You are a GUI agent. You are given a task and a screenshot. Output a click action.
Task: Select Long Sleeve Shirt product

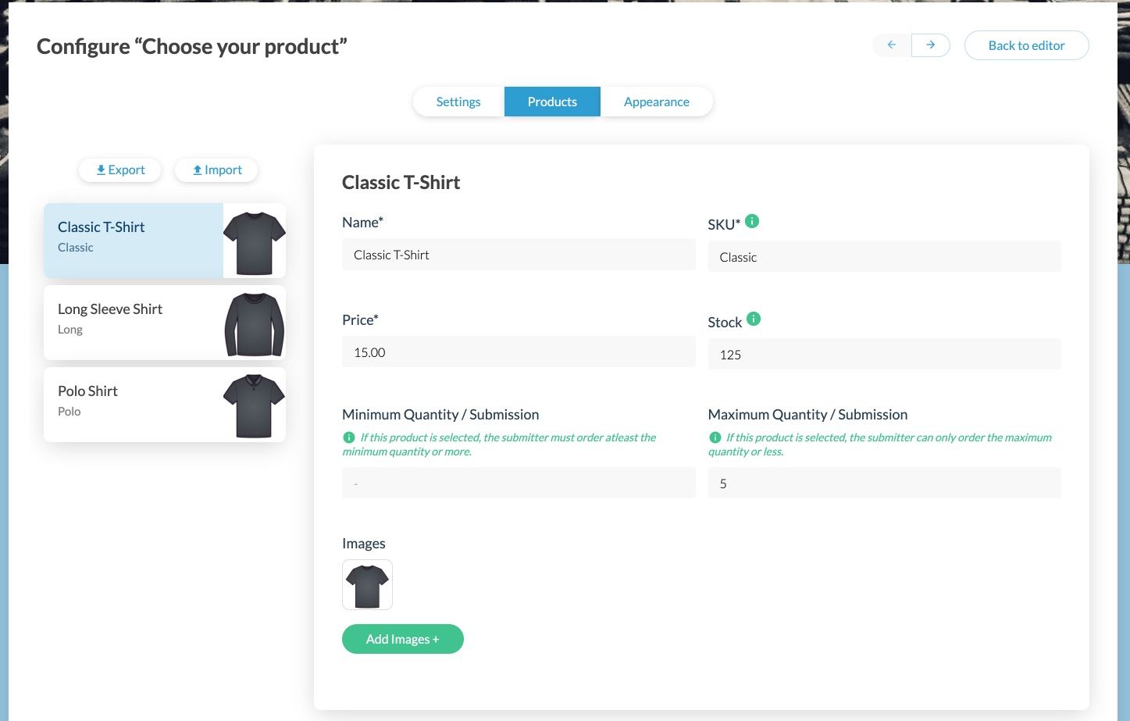click(x=165, y=323)
